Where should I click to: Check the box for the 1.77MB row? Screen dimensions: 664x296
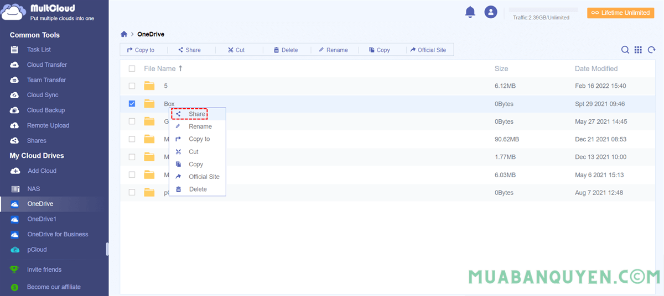tap(132, 157)
